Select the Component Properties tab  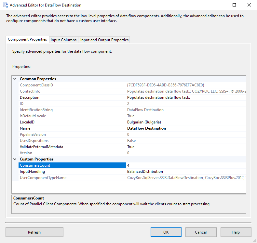(x=27, y=39)
